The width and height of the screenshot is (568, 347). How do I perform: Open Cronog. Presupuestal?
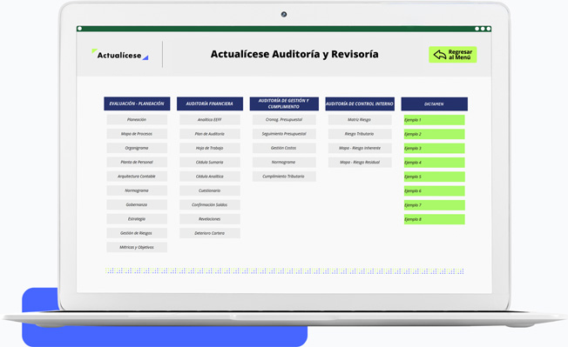[284, 120]
